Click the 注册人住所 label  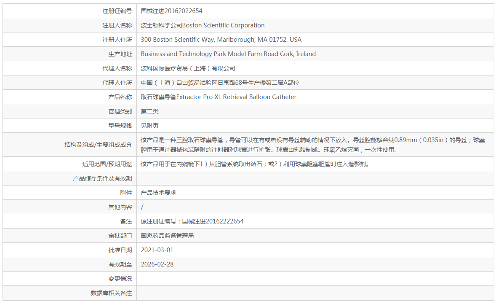click(117, 40)
